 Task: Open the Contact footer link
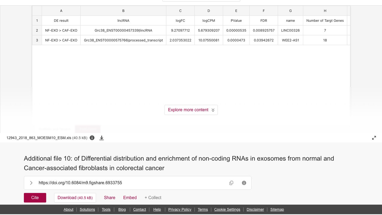[x=140, y=210]
